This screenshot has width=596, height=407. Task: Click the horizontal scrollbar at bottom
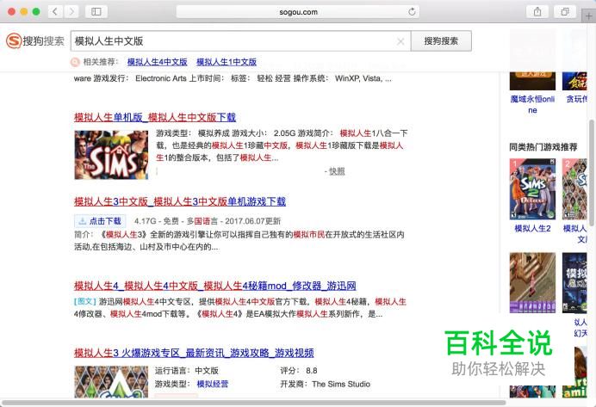pos(254,403)
